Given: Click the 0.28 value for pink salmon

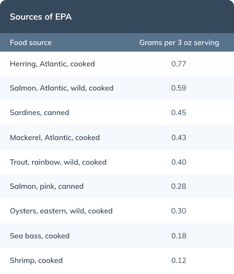Looking at the screenshot, I should (x=179, y=186).
